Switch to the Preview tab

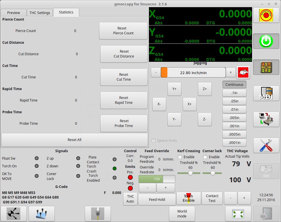[14, 13]
